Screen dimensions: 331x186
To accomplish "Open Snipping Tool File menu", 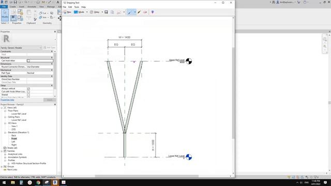I will point(64,7).
